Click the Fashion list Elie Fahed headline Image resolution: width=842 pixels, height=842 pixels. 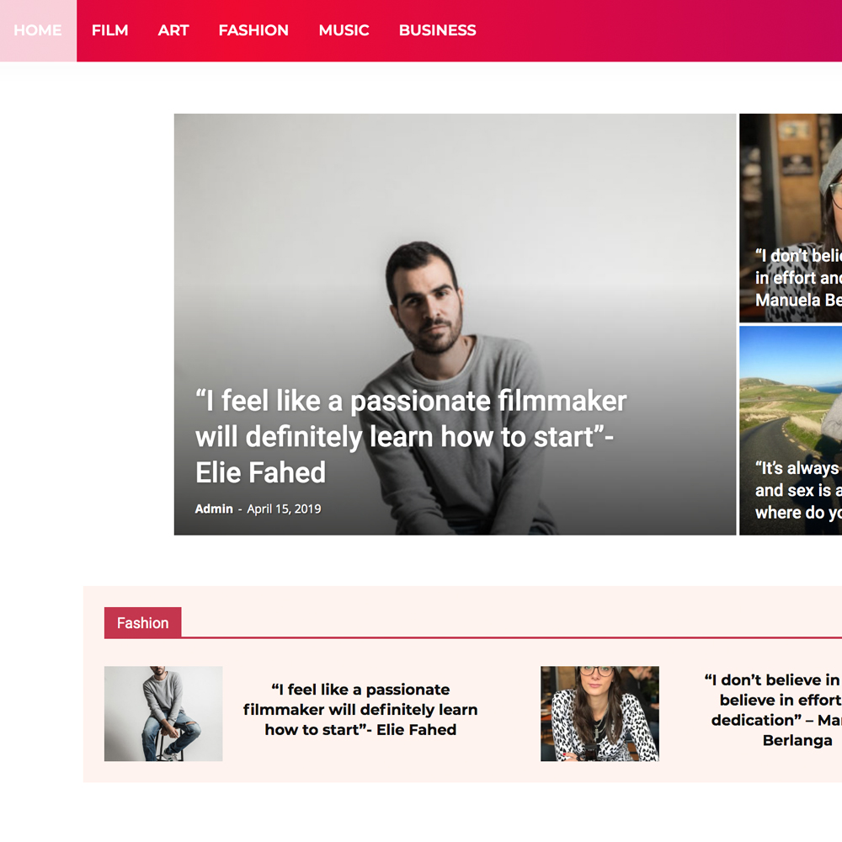360,709
